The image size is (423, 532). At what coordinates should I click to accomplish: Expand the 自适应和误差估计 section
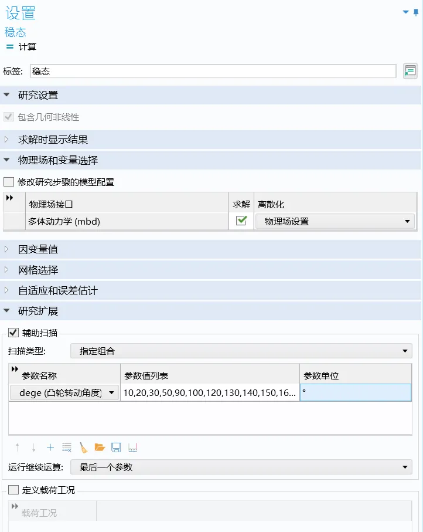(6, 290)
